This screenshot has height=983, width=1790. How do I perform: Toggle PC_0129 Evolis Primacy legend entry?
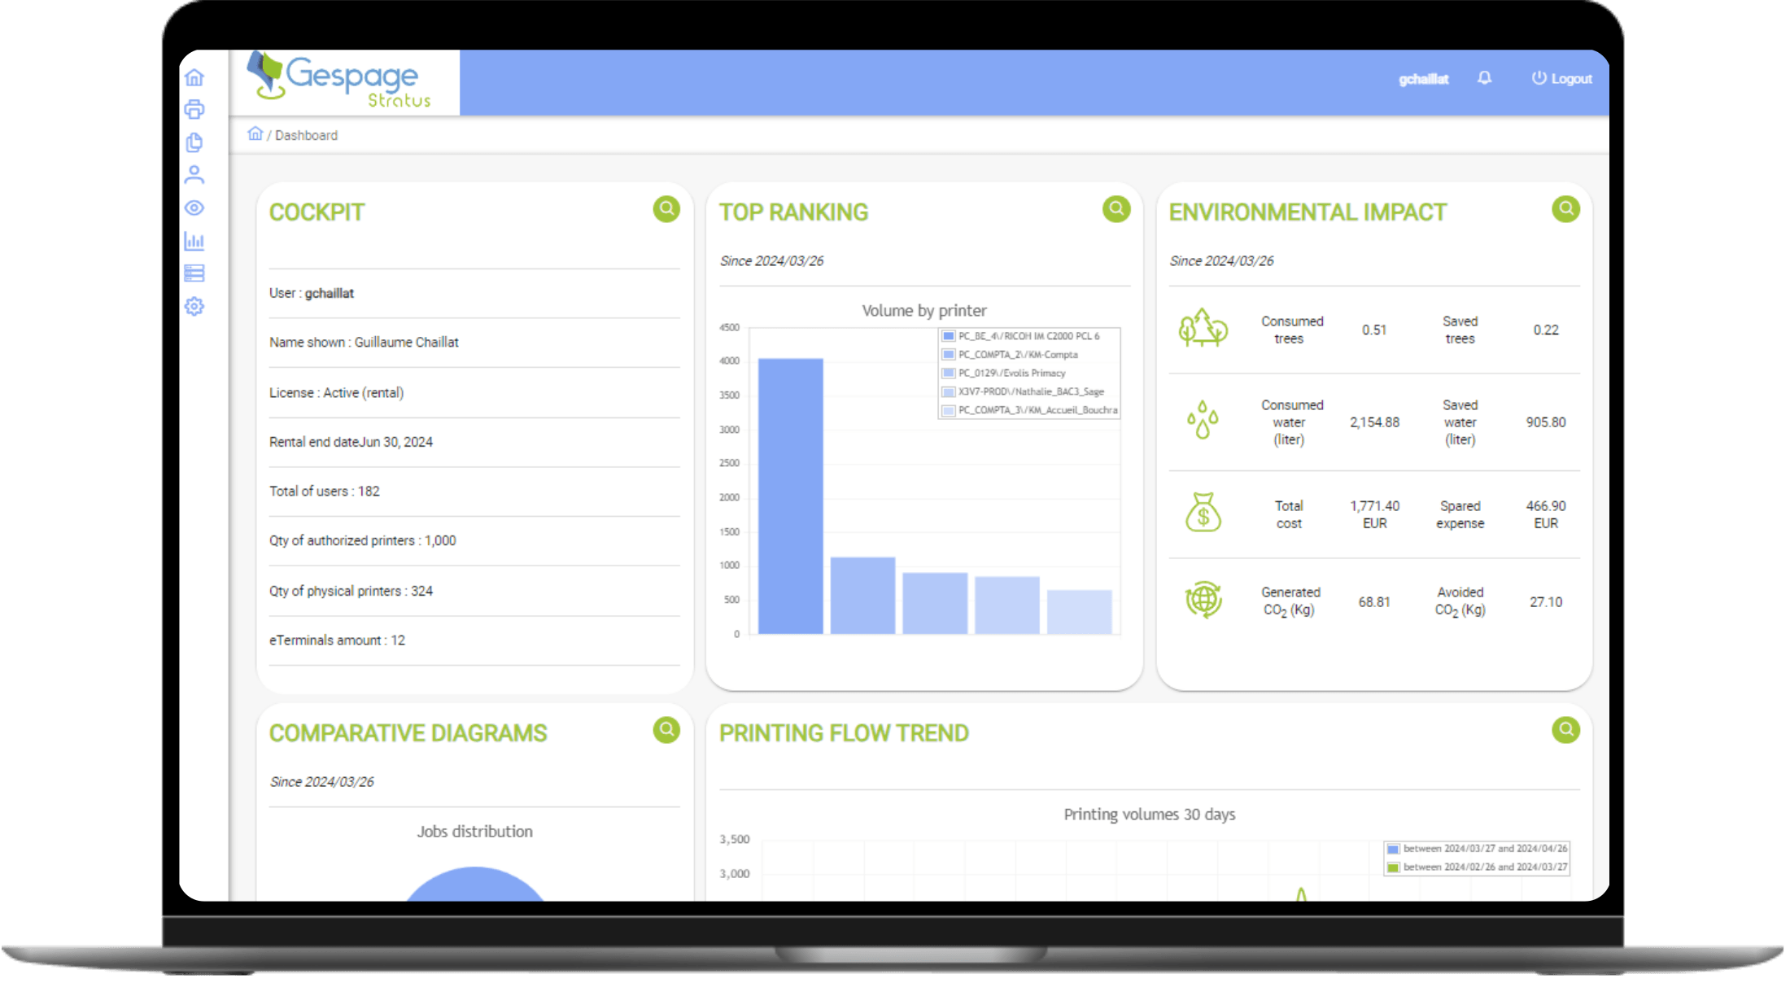(x=1004, y=374)
